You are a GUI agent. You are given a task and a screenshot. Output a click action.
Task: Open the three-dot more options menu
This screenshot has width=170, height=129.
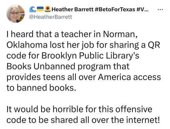(x=160, y=10)
